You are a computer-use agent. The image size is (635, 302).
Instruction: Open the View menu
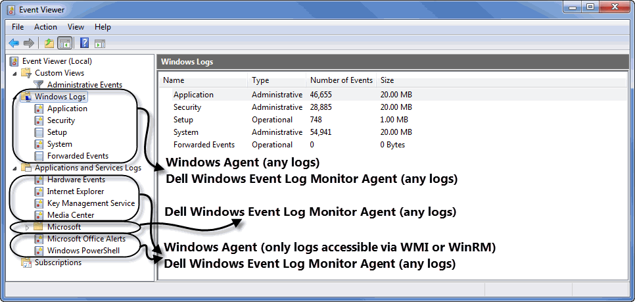[76, 27]
